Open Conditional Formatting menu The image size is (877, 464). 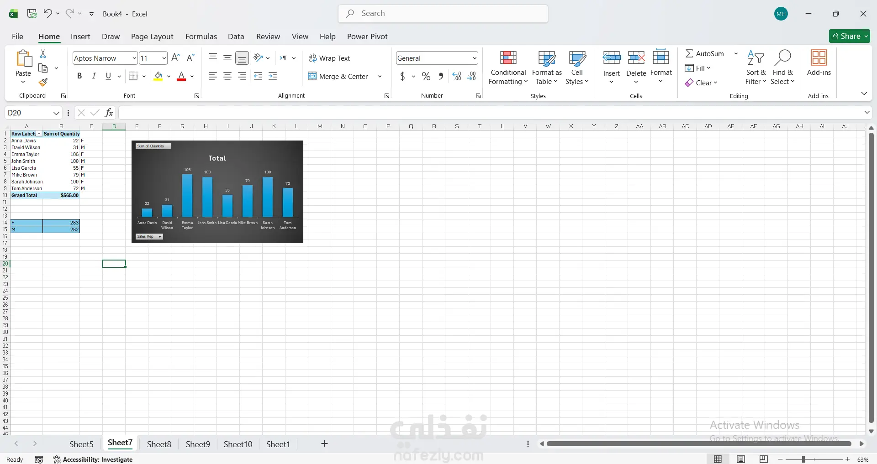508,68
